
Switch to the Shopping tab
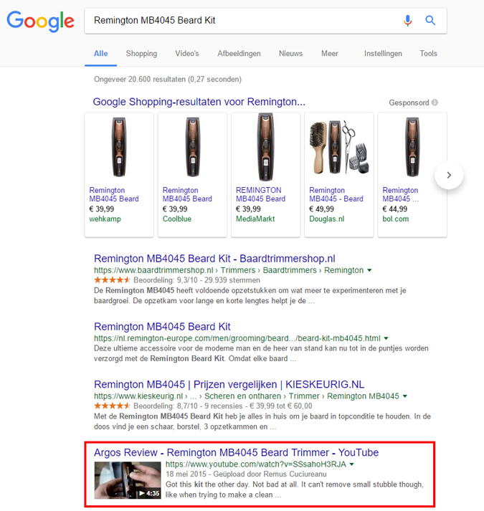tap(141, 54)
